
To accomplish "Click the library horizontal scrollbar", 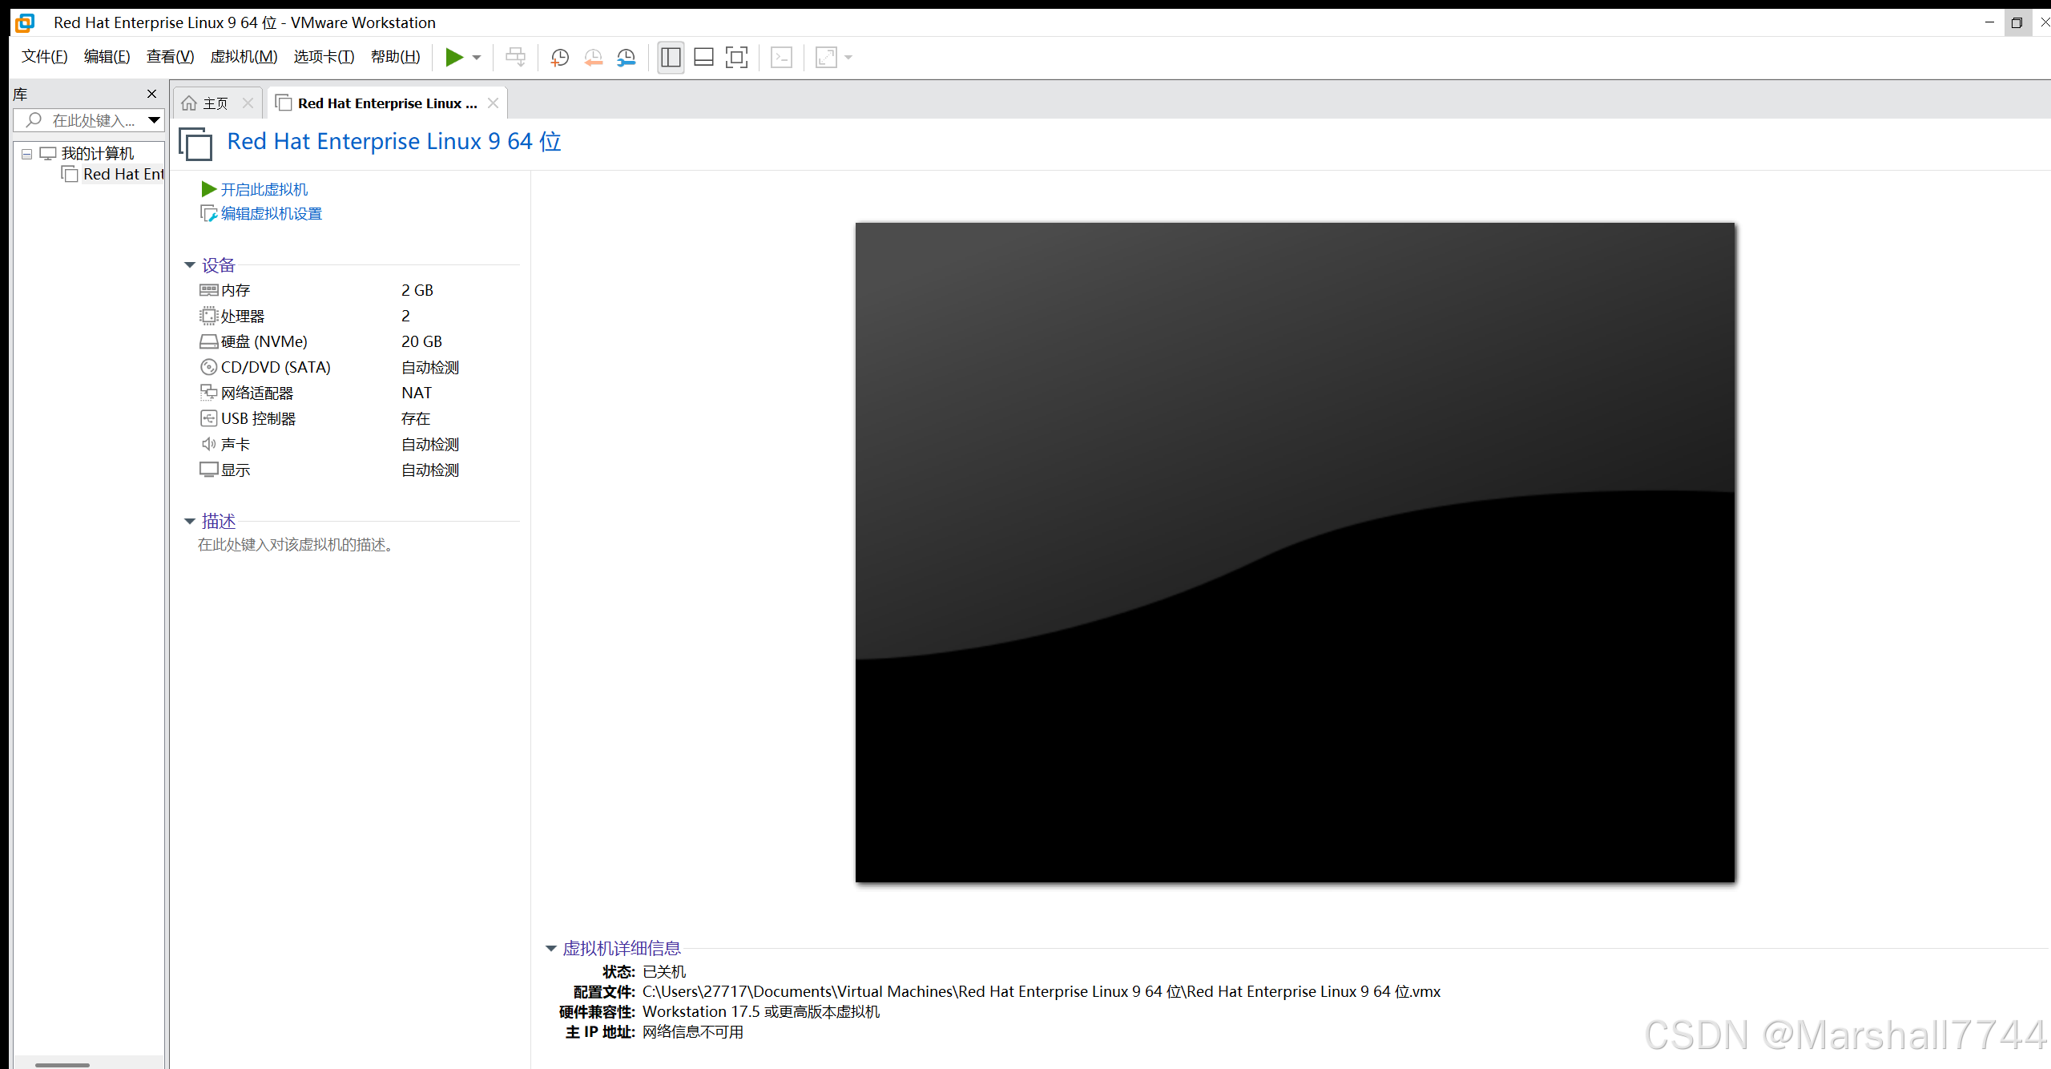I will [x=62, y=1064].
